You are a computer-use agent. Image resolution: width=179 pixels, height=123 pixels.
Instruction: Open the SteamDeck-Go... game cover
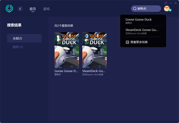pos(95,50)
